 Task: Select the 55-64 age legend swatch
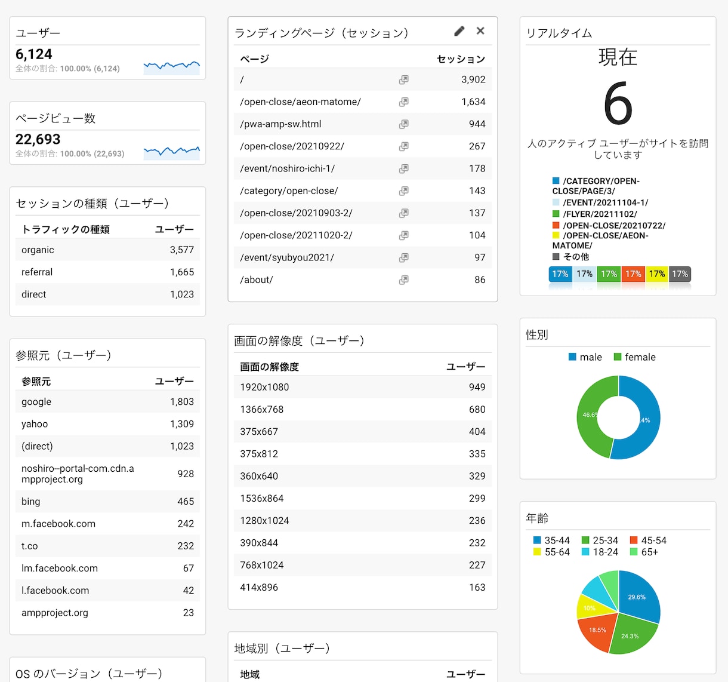pyautogui.click(x=537, y=552)
